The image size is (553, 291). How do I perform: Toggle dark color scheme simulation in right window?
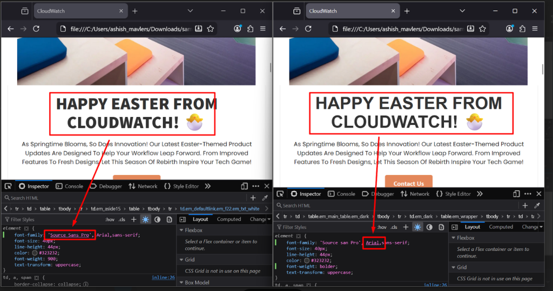[429, 227]
